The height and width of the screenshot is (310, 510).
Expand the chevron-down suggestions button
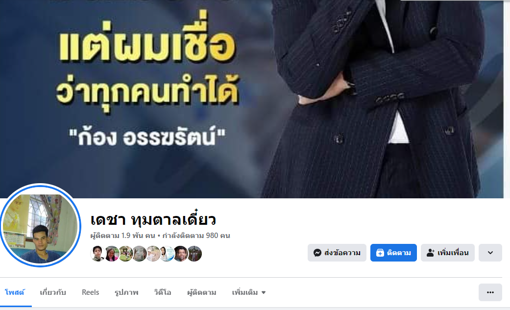490,253
